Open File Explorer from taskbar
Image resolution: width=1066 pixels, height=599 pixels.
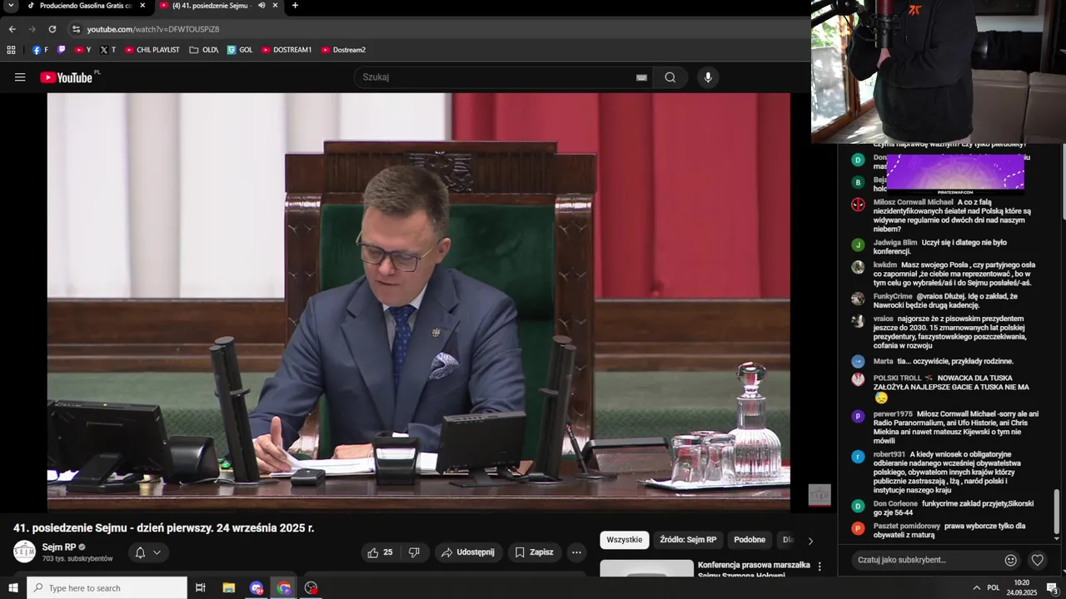click(x=229, y=588)
